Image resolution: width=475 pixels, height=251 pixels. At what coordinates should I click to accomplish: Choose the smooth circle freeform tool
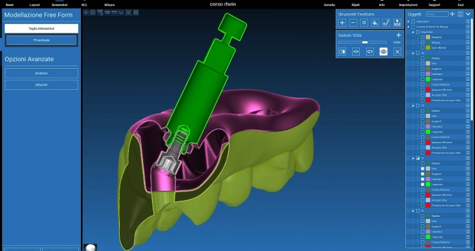(x=364, y=23)
